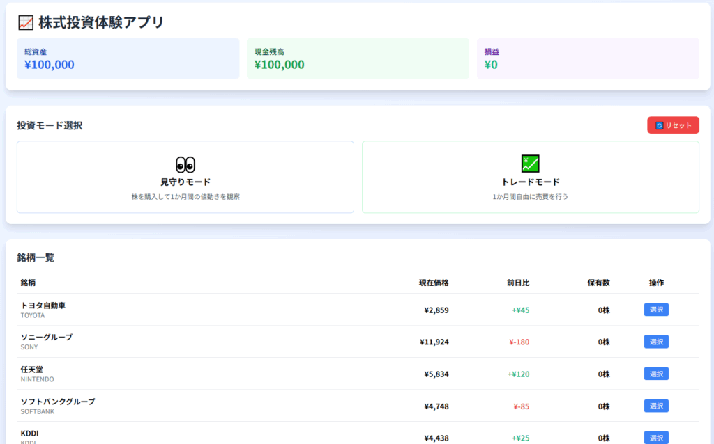Click the 総資産 summary card

pyautogui.click(x=128, y=58)
